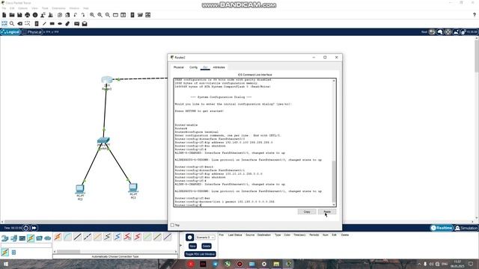Click the left PC2 computer icon
479x269 pixels.
pyautogui.click(x=80, y=189)
